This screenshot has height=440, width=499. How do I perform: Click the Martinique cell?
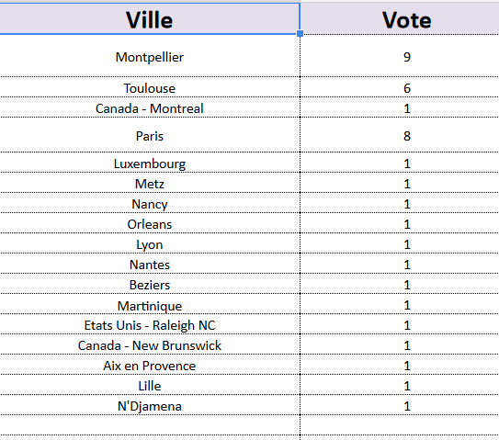[x=150, y=304]
